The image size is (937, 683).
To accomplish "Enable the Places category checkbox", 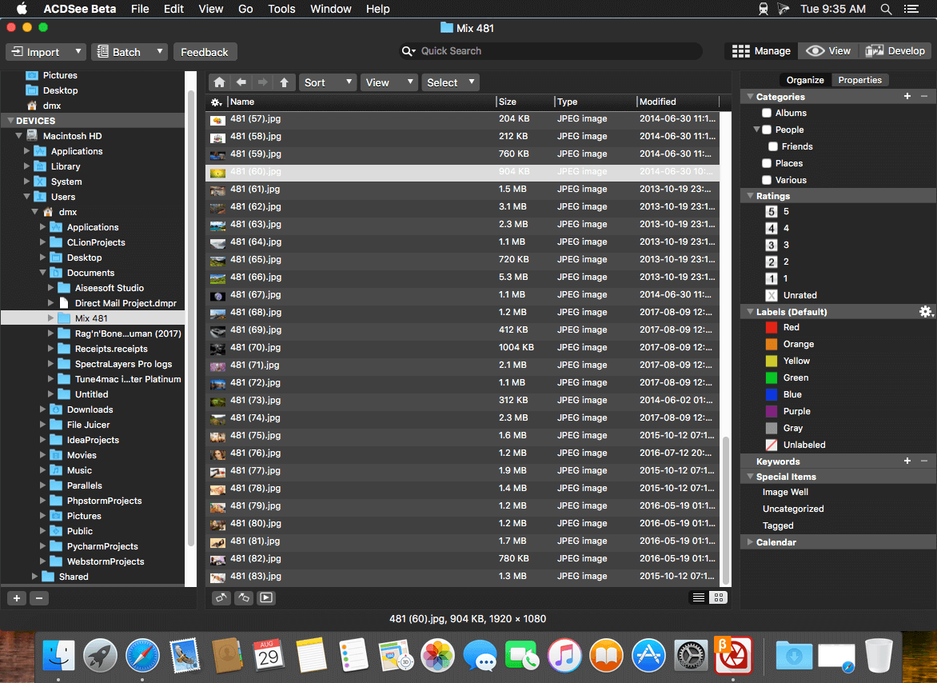I will (767, 163).
